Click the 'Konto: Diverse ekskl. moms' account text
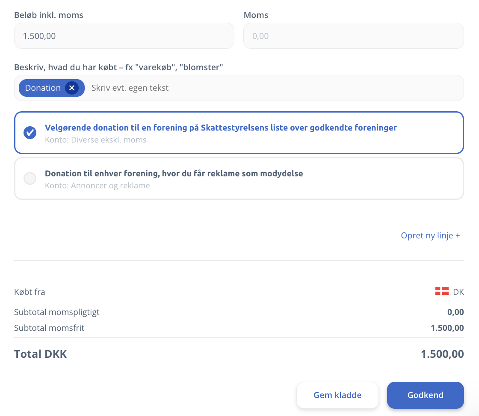Image resolution: width=479 pixels, height=416 pixels. (95, 140)
